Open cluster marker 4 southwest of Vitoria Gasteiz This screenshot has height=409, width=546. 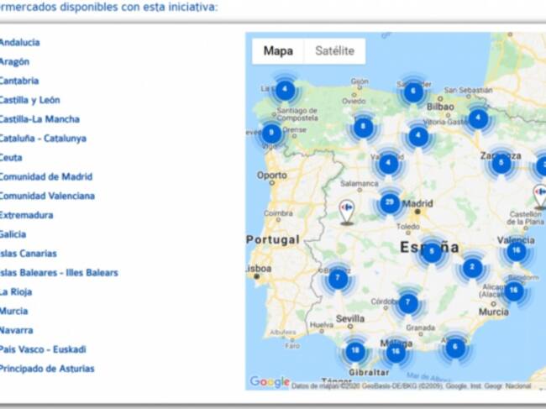(x=419, y=136)
